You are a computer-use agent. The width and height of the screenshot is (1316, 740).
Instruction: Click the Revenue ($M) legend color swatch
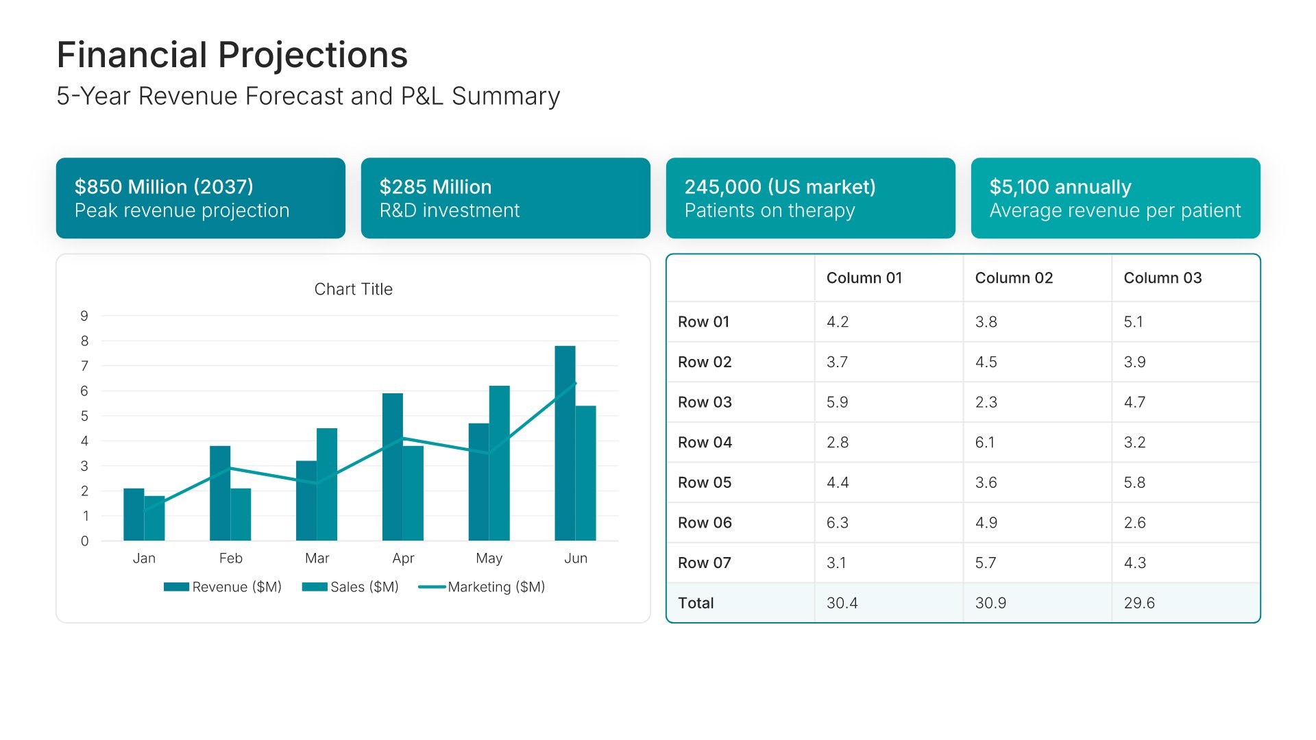[176, 587]
